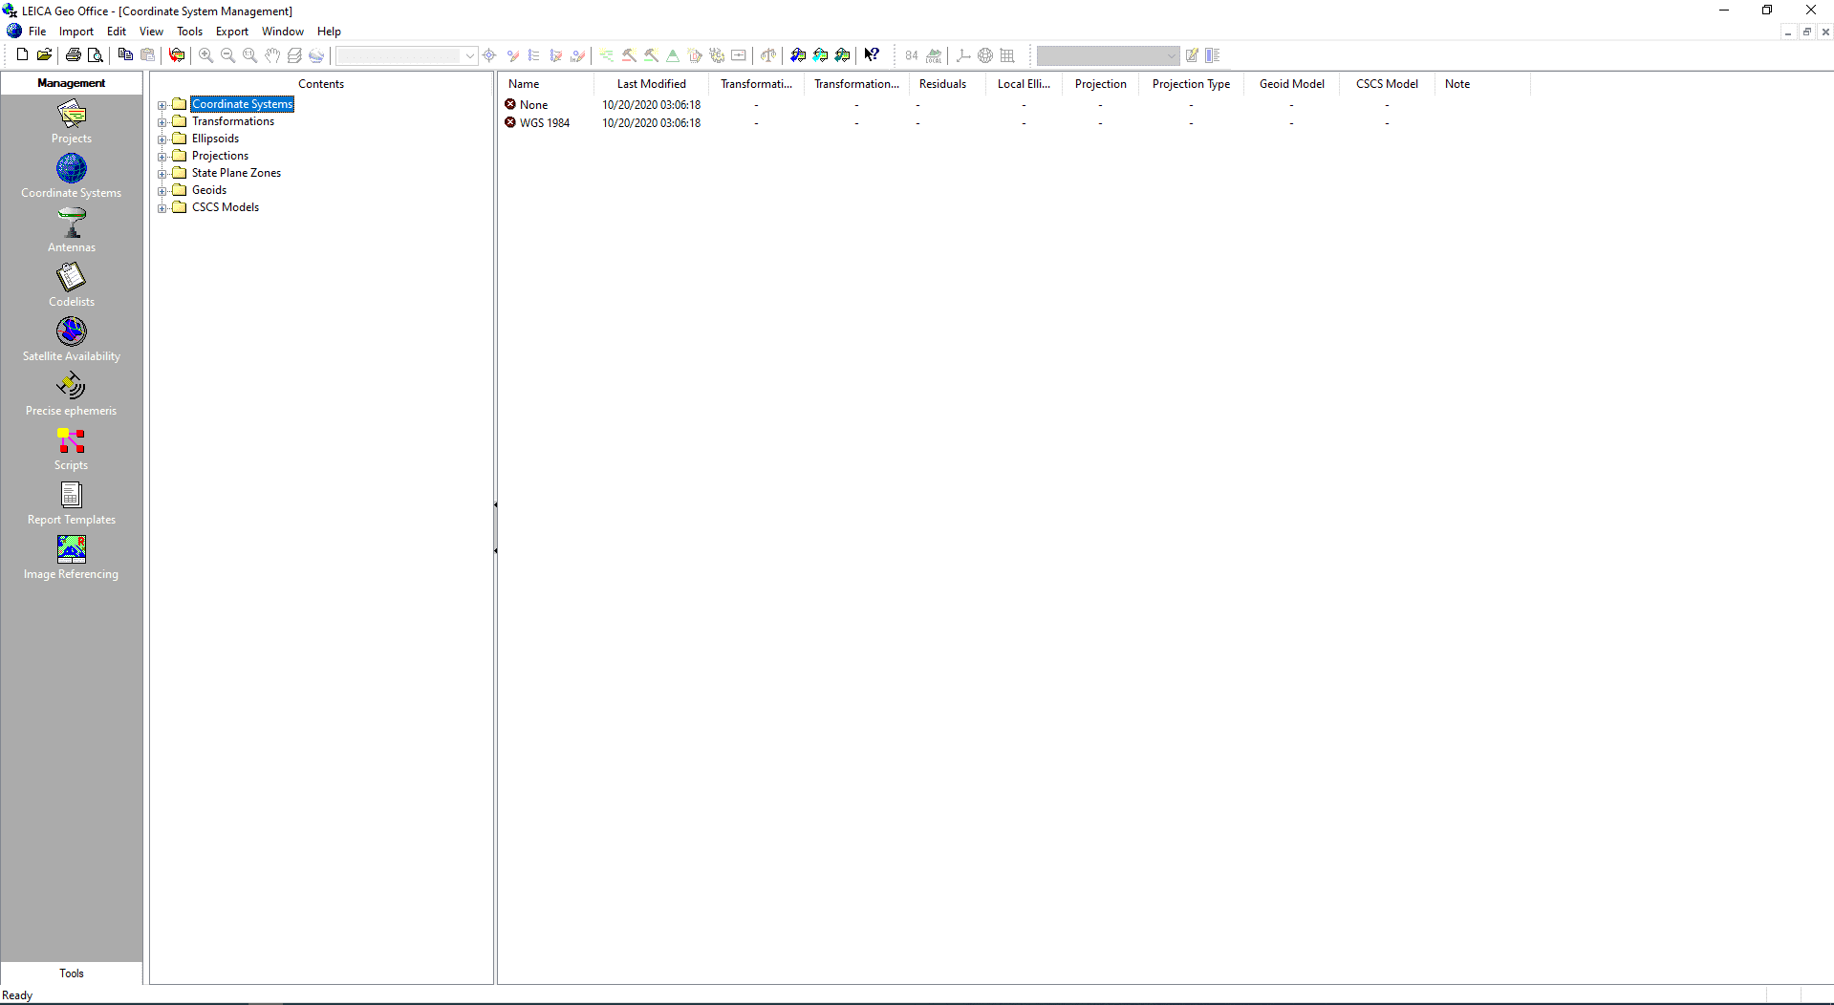The height and width of the screenshot is (1005, 1834).
Task: Sort by the Last Modified column
Action: pyautogui.click(x=651, y=84)
